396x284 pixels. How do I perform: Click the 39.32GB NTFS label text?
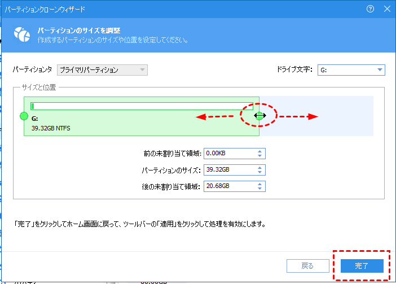[51, 128]
